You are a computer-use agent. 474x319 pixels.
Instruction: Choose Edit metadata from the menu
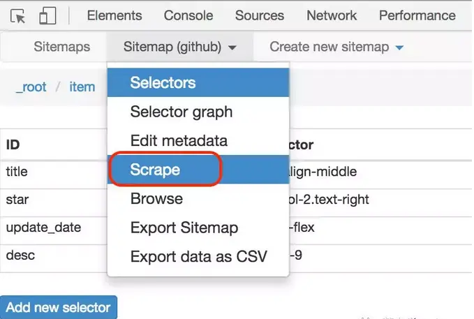[x=179, y=140]
